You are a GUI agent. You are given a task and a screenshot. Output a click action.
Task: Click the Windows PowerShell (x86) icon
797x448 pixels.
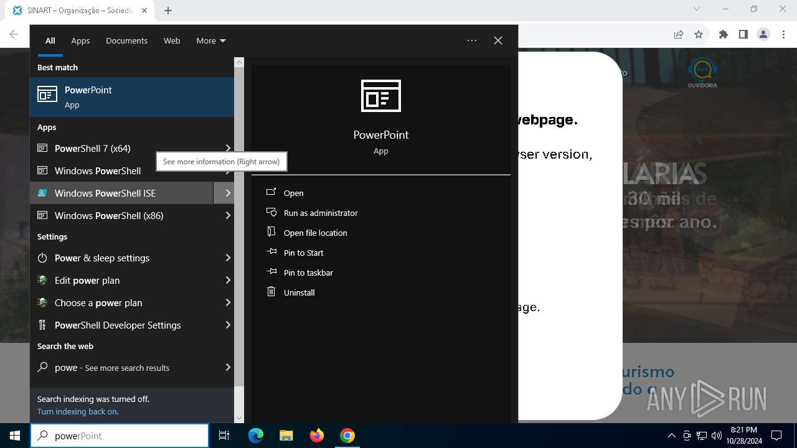42,215
